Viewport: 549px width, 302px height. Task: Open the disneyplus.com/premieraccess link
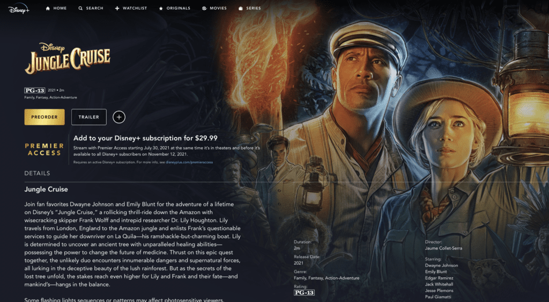pyautogui.click(x=189, y=162)
